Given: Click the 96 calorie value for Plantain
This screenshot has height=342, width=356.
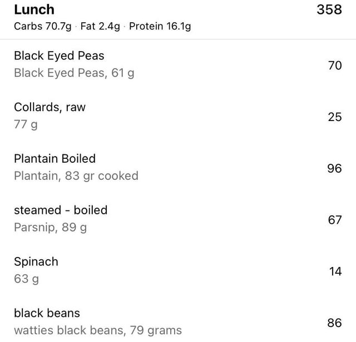Looking at the screenshot, I should pos(334,169).
